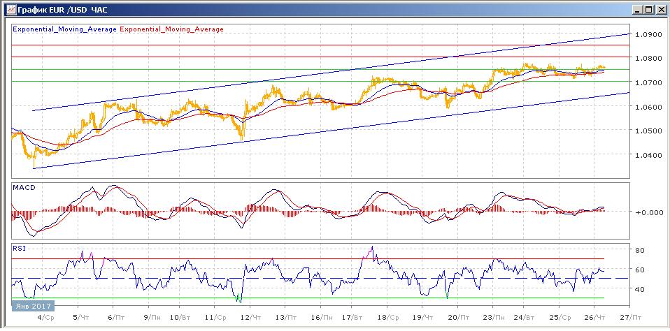Click the 13/Пт date axis label

tap(287, 318)
